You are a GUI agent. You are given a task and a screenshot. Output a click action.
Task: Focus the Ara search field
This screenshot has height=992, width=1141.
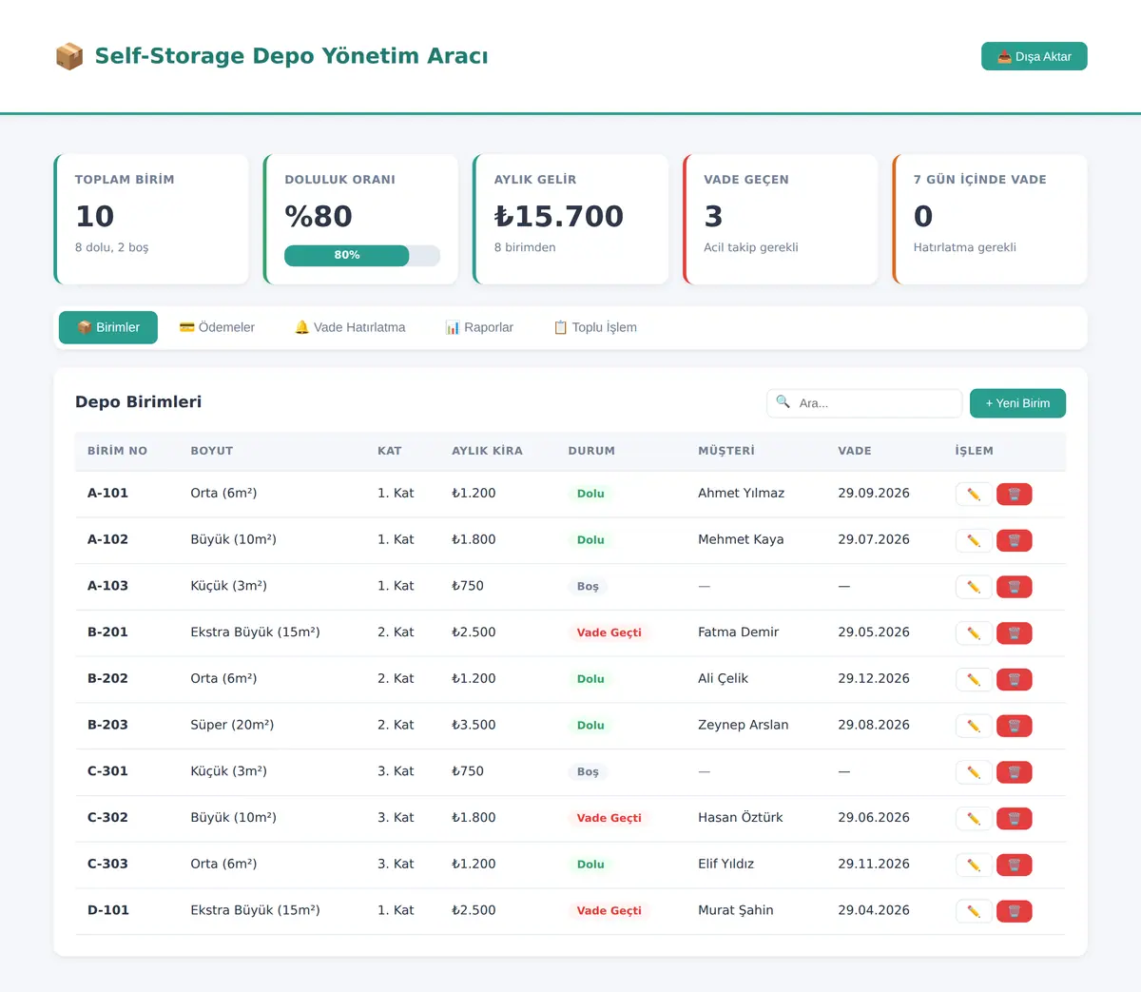click(x=864, y=403)
